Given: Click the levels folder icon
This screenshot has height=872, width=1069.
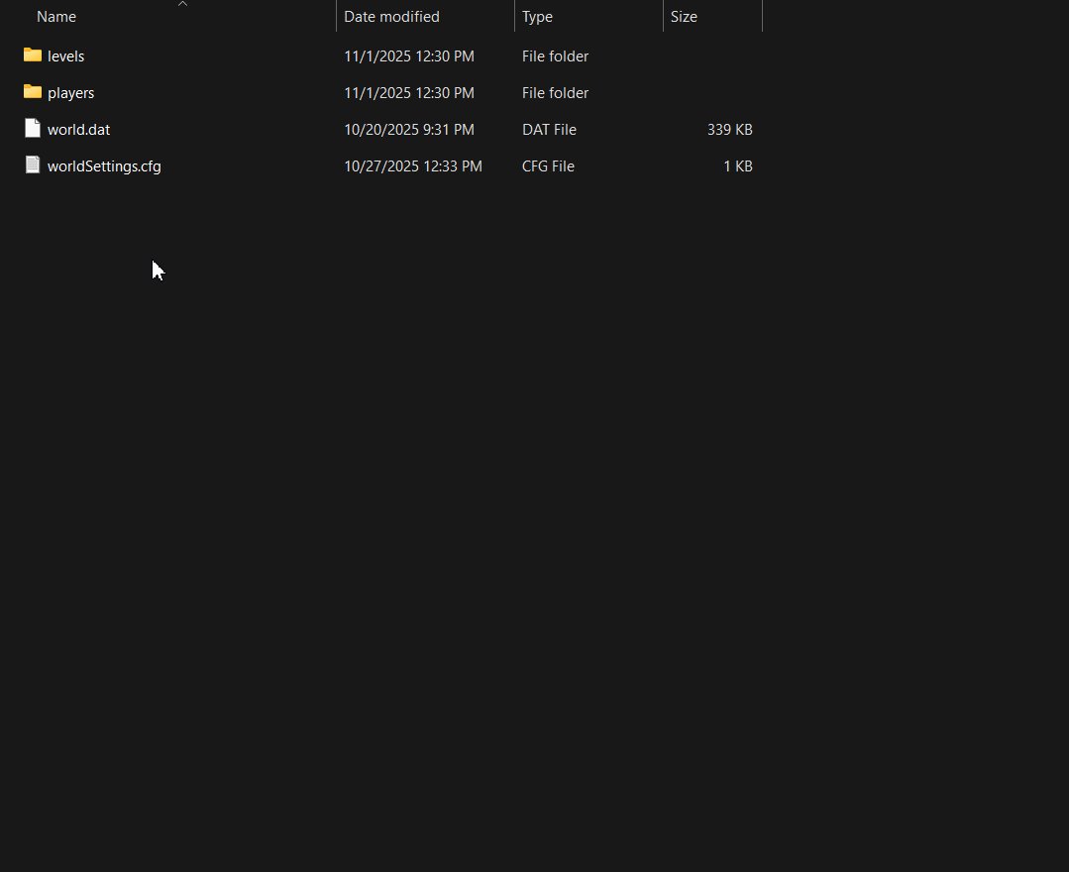Looking at the screenshot, I should (33, 55).
